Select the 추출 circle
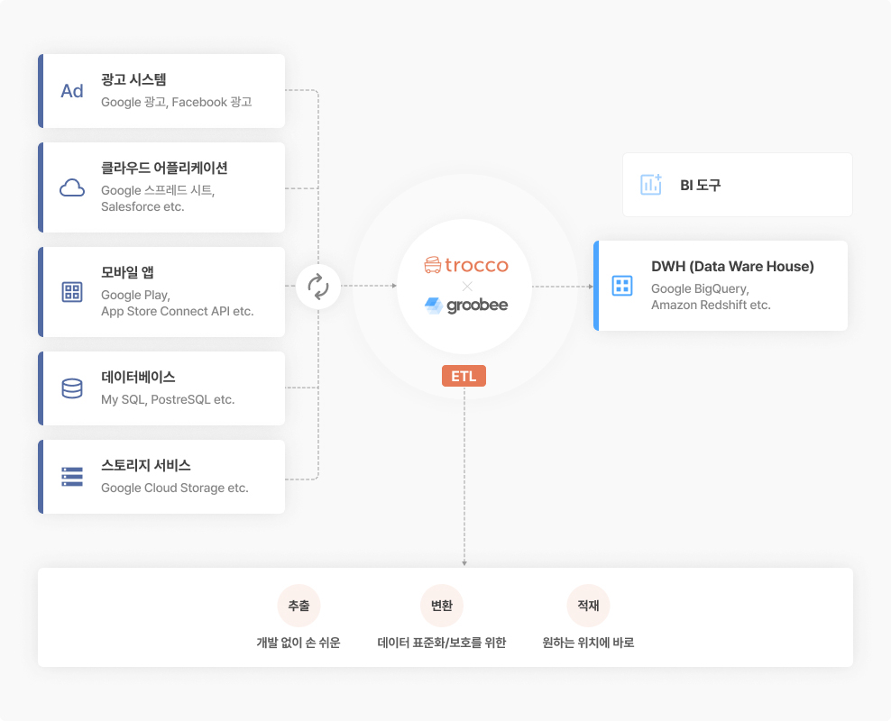891x721 pixels. tap(299, 606)
